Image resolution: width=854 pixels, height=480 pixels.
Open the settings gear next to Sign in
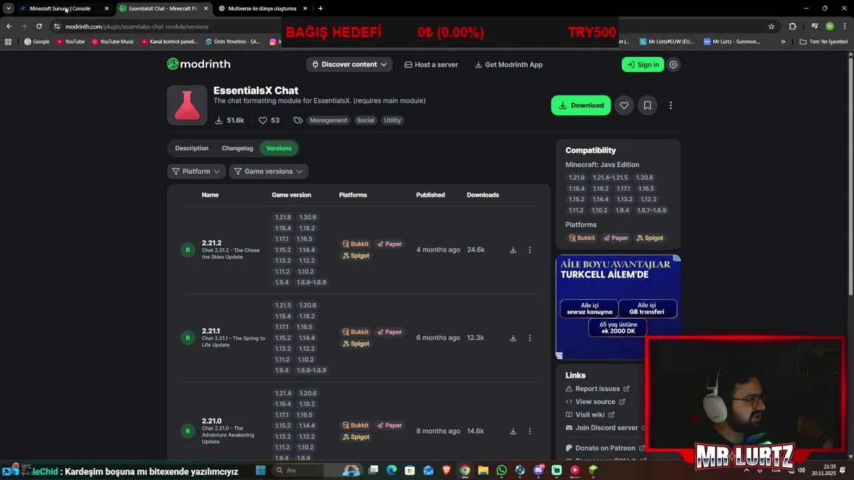coord(673,65)
